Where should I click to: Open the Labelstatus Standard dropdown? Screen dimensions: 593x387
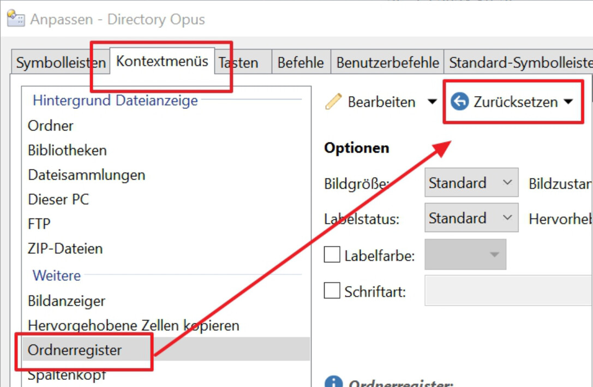471,218
